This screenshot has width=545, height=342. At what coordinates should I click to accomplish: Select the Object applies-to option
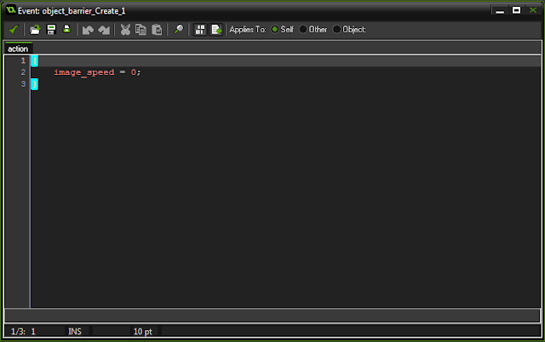(x=349, y=30)
